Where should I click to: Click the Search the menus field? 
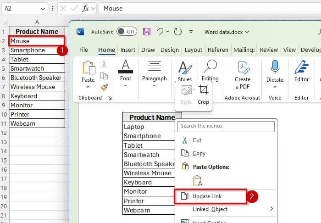226,126
